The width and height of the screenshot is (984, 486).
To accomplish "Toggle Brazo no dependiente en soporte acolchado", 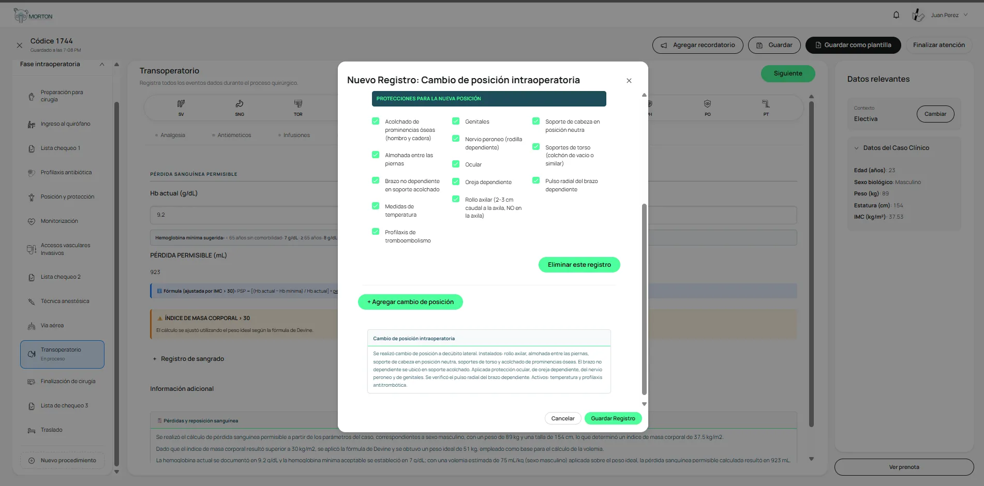I will [376, 180].
